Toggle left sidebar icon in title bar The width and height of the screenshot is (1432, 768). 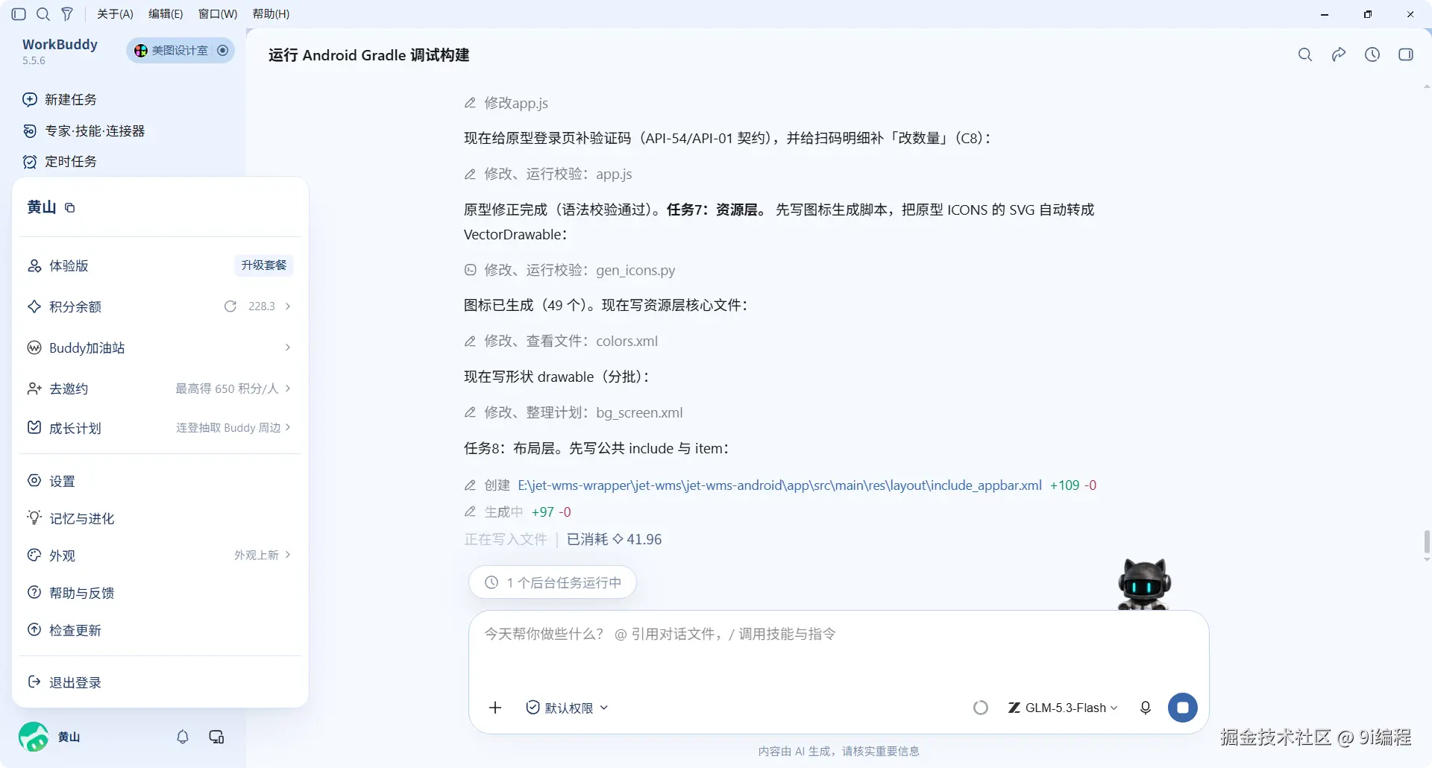(19, 14)
